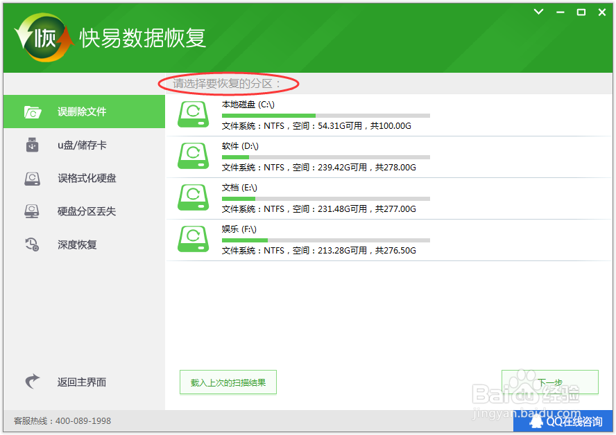The image size is (616, 435).
Task: Click the 本地磁盘 C drive icon
Action: click(192, 114)
